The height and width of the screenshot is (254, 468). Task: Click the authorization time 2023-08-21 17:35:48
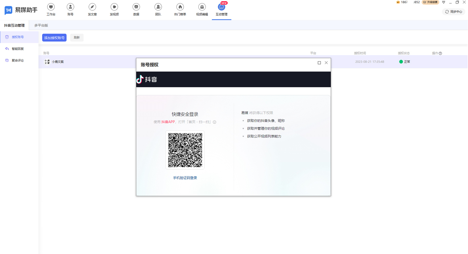pos(370,62)
